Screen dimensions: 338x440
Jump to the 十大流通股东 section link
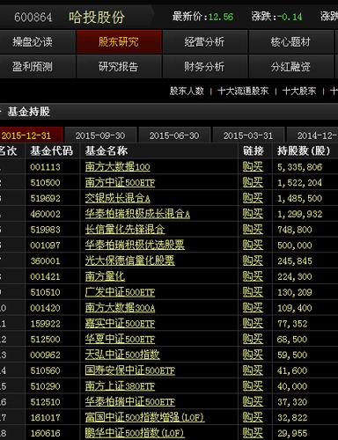243,91
